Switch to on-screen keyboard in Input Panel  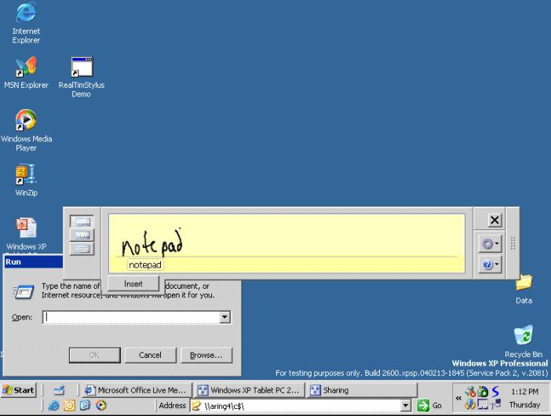(x=82, y=249)
